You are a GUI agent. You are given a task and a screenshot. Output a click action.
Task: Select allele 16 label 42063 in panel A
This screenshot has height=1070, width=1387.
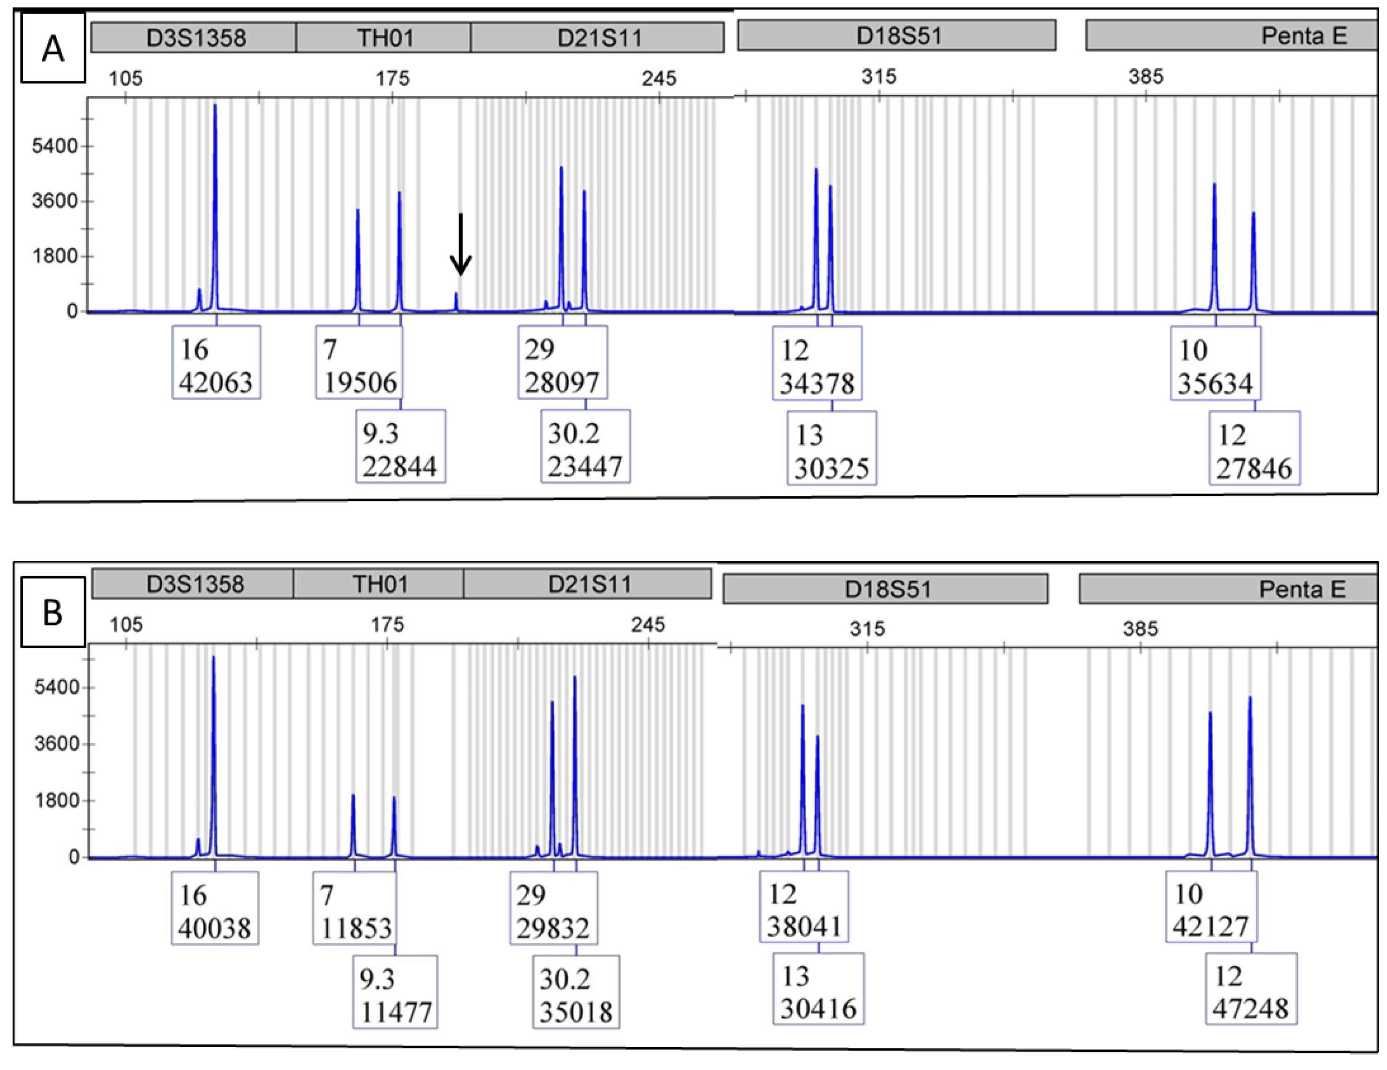tap(216, 363)
